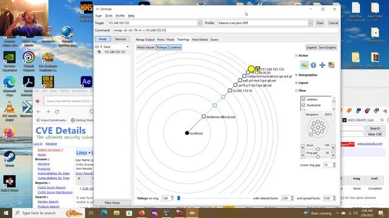The image size is (389, 218).
Task: Click the Legend button
Action: (x=311, y=47)
